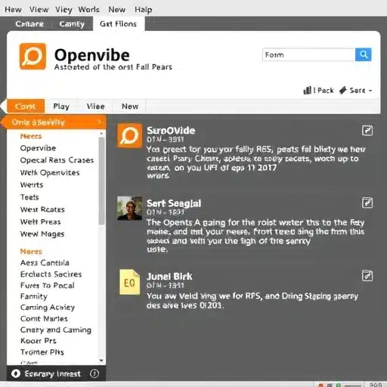Select Wett Preas in the sidebar
Image resolution: width=387 pixels, height=387 pixels.
tap(40, 221)
